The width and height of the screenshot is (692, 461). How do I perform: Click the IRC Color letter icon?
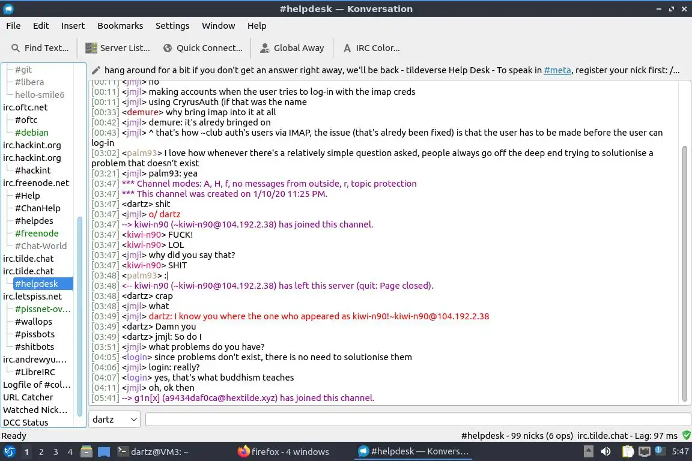coord(347,48)
